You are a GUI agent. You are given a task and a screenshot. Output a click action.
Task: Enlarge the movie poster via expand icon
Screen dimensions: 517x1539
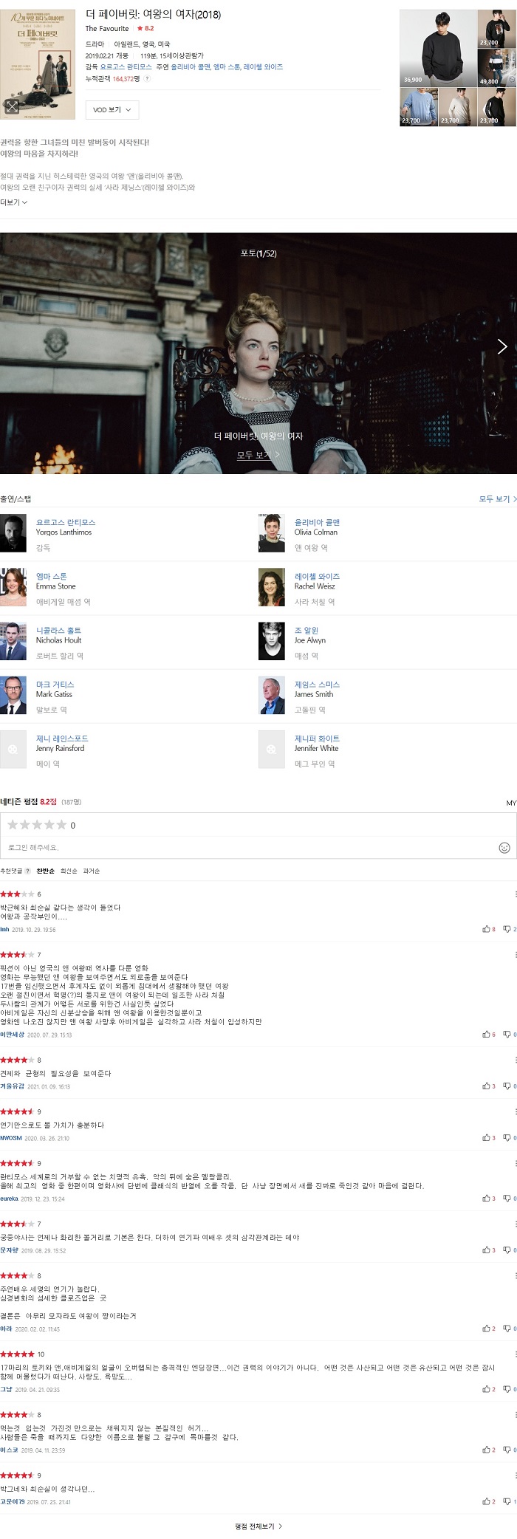pos(13,107)
